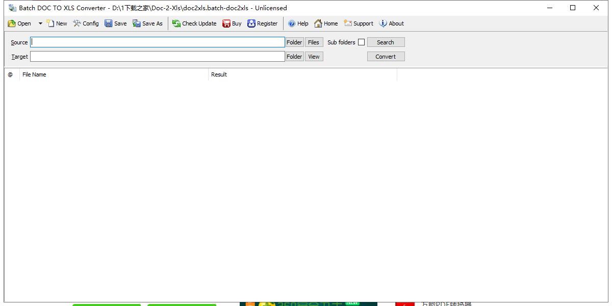The height and width of the screenshot is (306, 612).
Task: Click the Open folder icon in toolbar
Action: (x=12, y=23)
